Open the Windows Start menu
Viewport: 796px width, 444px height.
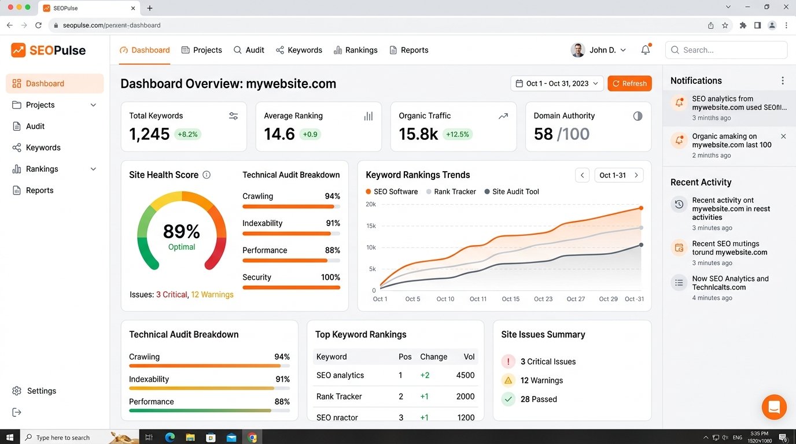[x=10, y=437]
